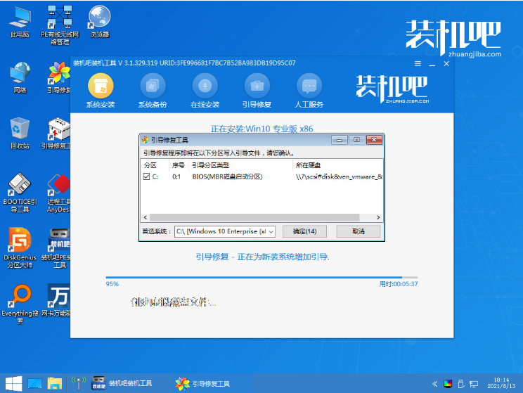Switch to 在线安装 tab
523x393 pixels.
205,91
